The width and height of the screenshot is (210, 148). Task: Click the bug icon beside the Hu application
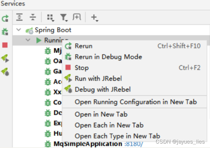click(48, 134)
